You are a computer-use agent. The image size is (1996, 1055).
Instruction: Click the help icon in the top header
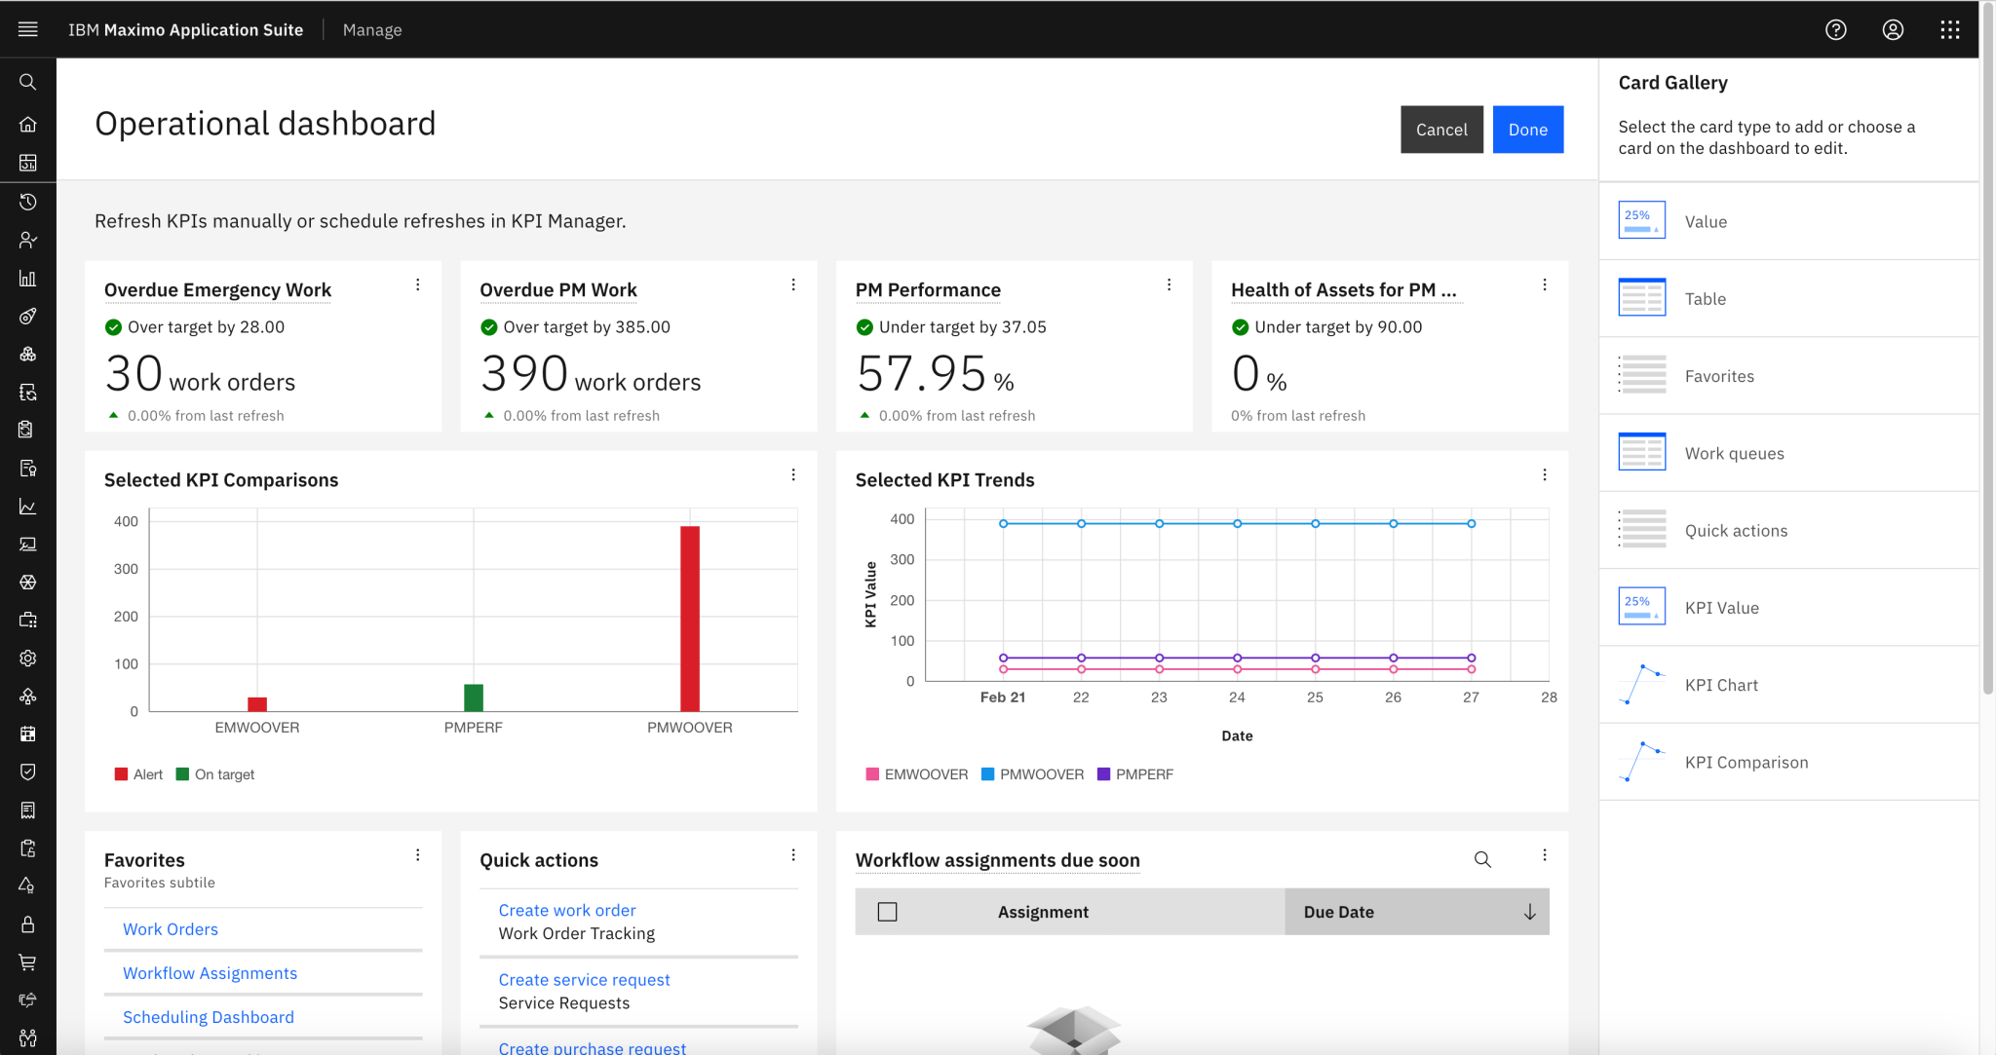tap(1835, 29)
